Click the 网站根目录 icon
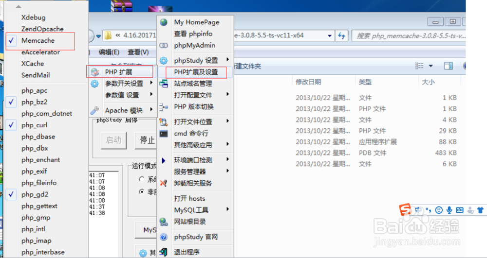Image resolution: width=487 pixels, height=258 pixels. tap(164, 222)
